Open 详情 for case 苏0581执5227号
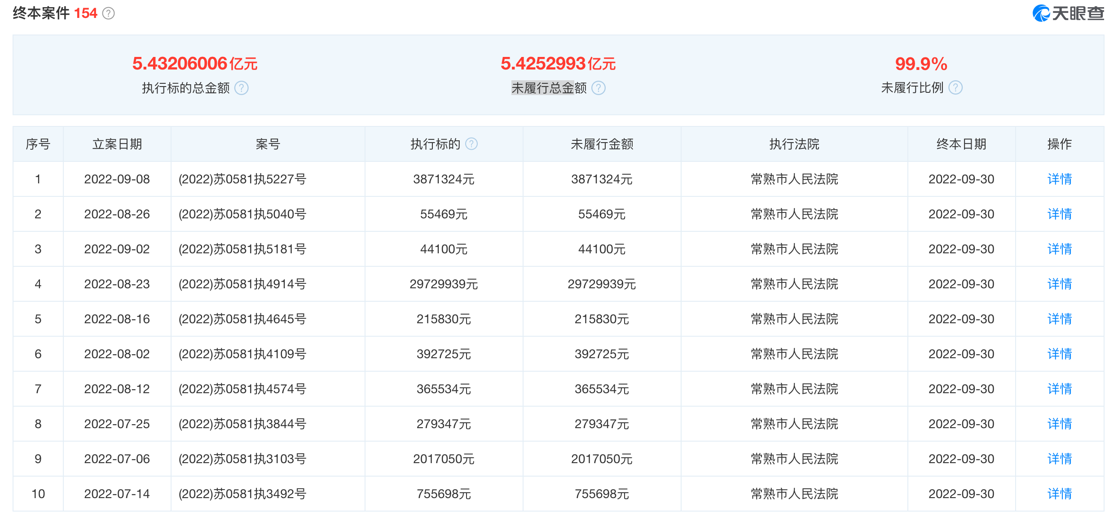The width and height of the screenshot is (1118, 525). [1060, 179]
